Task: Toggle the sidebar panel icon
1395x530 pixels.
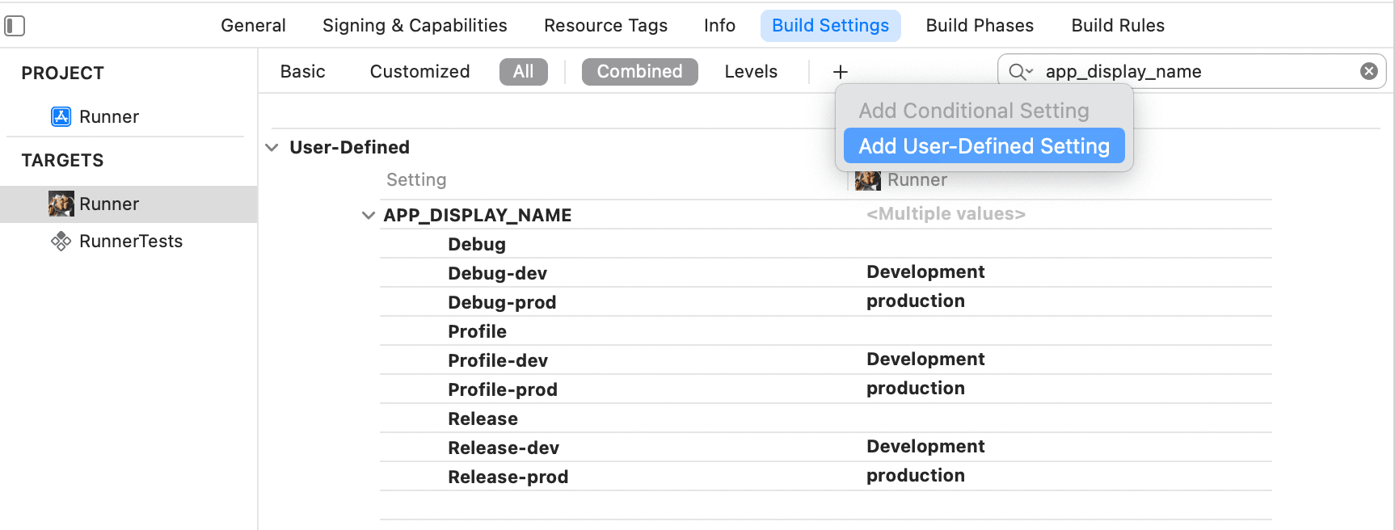Action: tap(15, 26)
